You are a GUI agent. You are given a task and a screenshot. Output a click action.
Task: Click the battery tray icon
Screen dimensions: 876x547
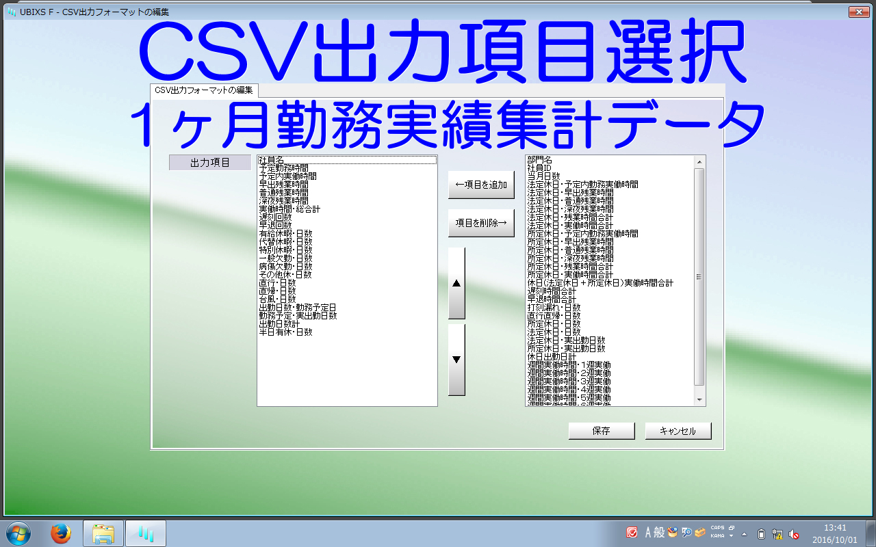click(x=762, y=534)
